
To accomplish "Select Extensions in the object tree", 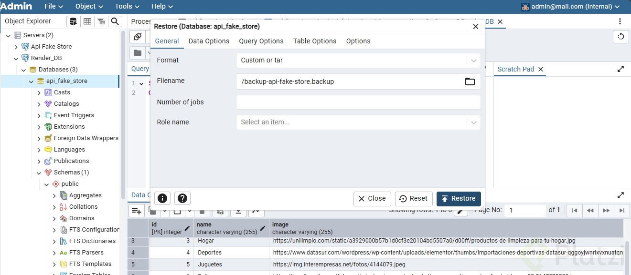I will coord(69,127).
